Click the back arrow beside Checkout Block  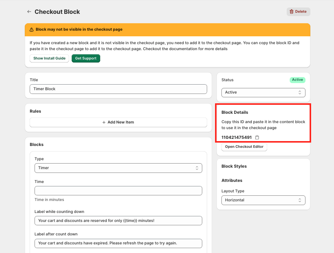(x=29, y=12)
